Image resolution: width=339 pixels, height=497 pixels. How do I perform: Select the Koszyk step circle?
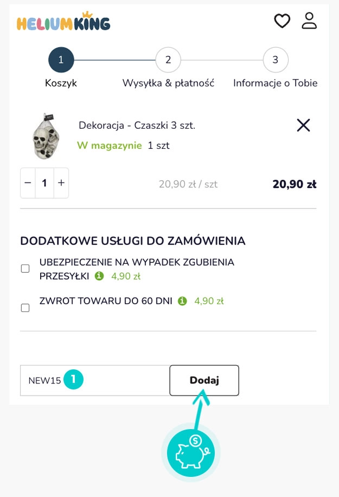click(x=61, y=60)
